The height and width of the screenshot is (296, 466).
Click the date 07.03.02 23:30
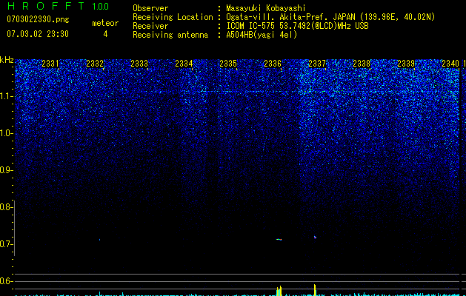point(38,34)
